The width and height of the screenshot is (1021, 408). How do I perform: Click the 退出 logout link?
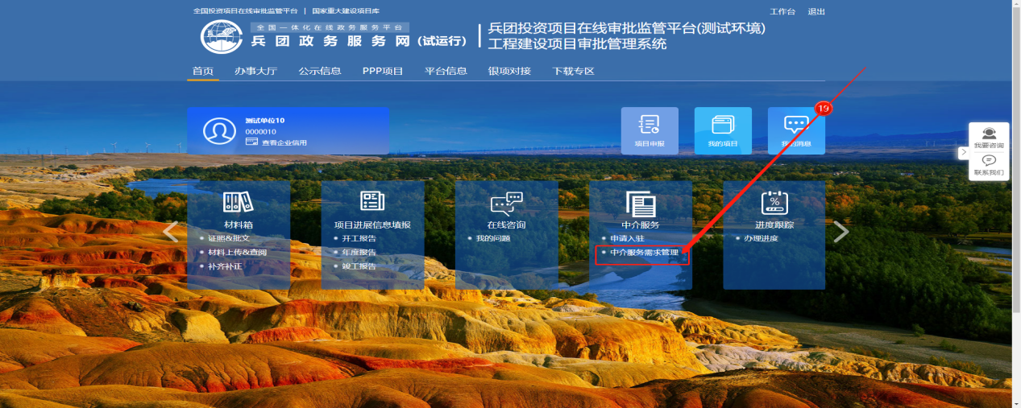pyautogui.click(x=816, y=11)
